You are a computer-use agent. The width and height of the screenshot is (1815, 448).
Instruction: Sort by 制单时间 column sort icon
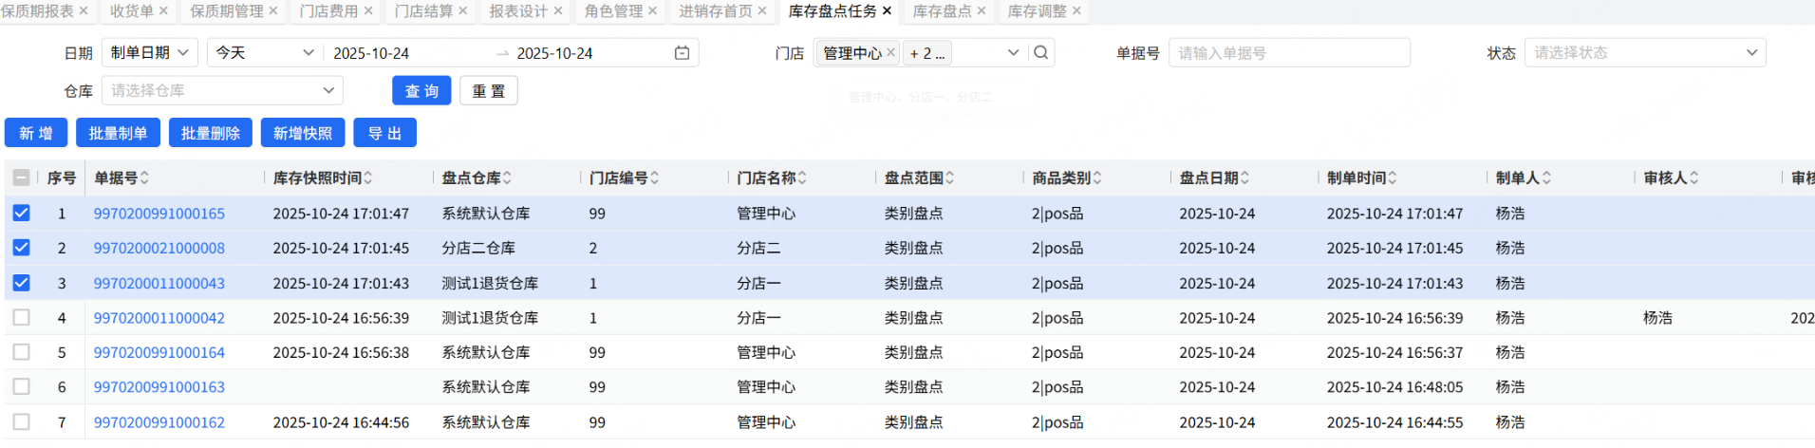(x=1393, y=177)
